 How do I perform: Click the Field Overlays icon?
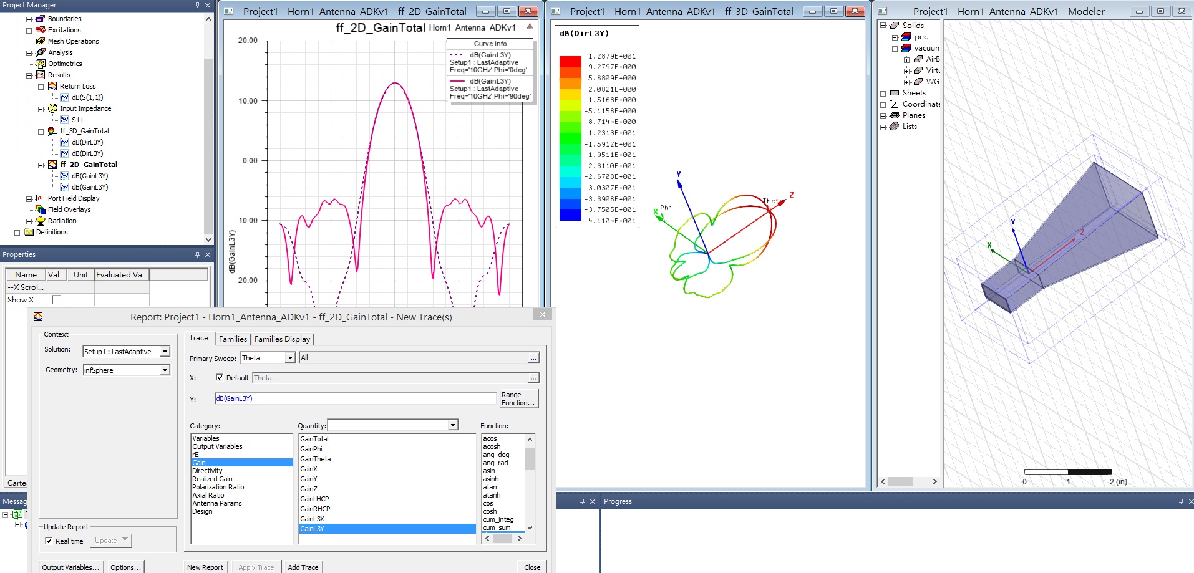(x=41, y=209)
